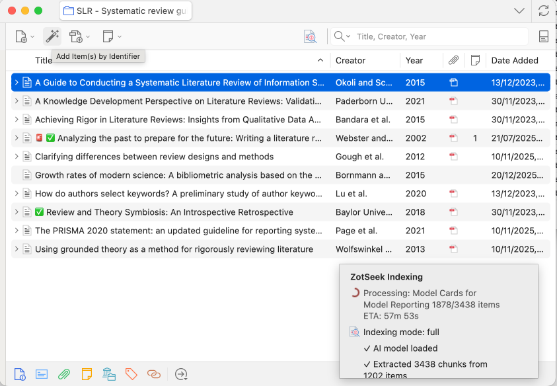This screenshot has width=557, height=386.
Task: Expand the Analyzing the past row
Action: [x=17, y=138]
